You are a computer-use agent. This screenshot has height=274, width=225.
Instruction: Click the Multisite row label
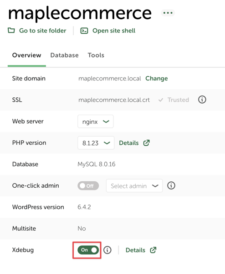[24, 229]
